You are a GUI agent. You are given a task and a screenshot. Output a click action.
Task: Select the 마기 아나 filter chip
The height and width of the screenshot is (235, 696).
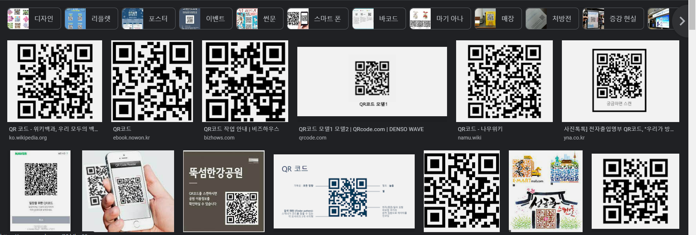(440, 19)
